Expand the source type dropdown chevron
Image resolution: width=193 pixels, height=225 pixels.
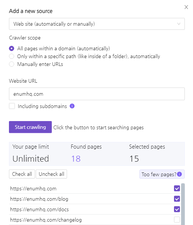click(178, 24)
